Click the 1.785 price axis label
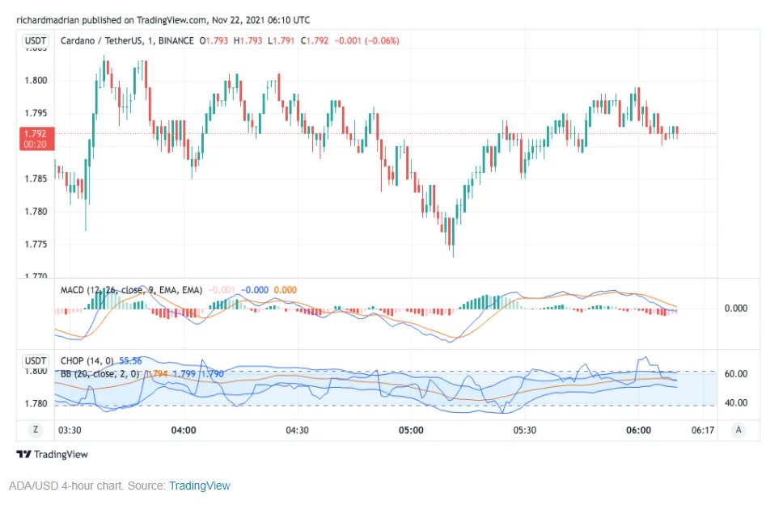The width and height of the screenshot is (783, 509). pos(36,179)
